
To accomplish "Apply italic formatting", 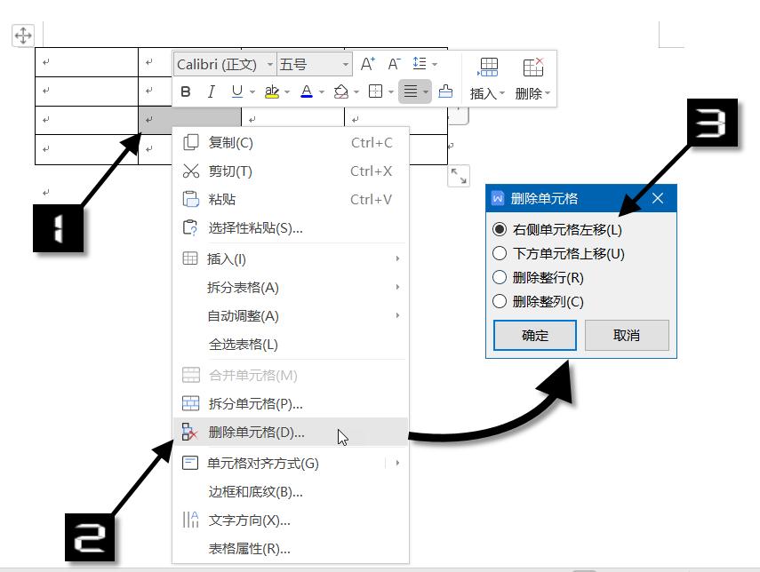I will coord(210,91).
